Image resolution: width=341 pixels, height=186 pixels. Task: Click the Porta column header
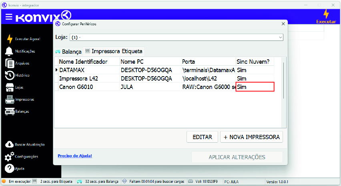tap(209, 62)
